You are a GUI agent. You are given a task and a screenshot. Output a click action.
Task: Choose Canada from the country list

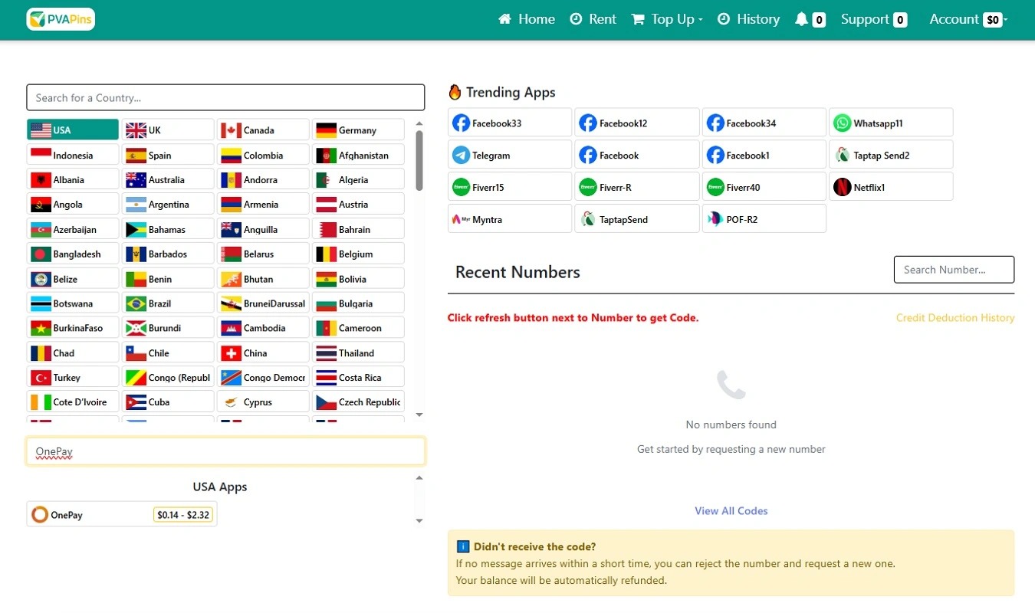click(263, 129)
